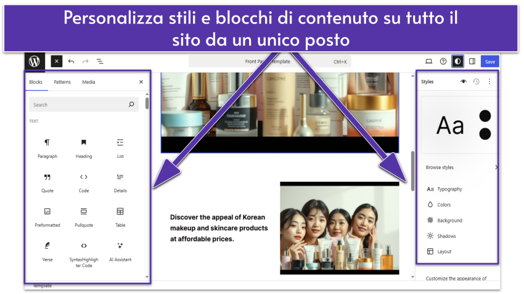The width and height of the screenshot is (524, 294).
Task: Open the document overview list view
Action: coord(100,62)
